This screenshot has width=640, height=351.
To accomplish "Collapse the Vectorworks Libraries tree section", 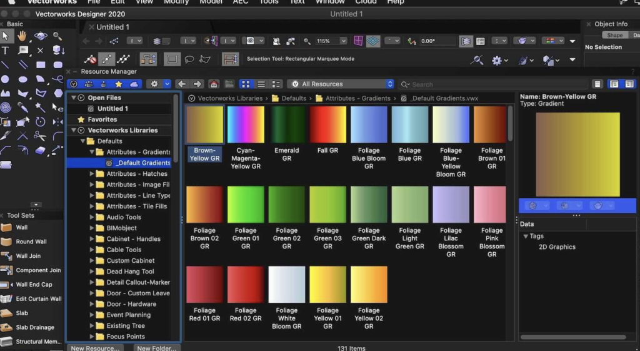I will tap(74, 130).
